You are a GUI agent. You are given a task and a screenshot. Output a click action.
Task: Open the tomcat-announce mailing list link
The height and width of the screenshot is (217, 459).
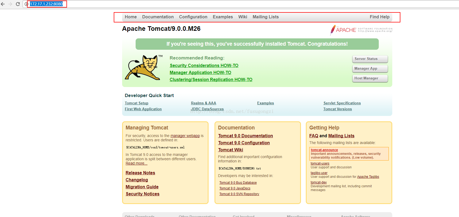coord(324,150)
